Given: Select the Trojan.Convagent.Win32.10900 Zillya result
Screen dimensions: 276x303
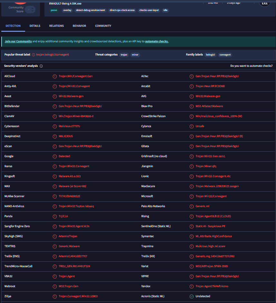Looking at the screenshot, I should click(78, 296).
